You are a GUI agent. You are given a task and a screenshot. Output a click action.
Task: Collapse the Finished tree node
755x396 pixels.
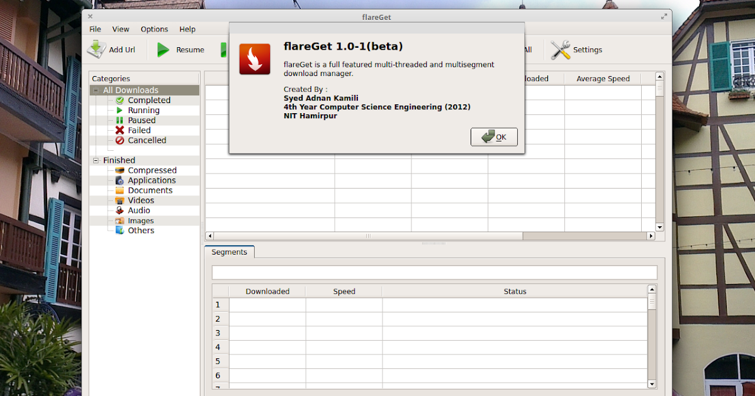96,160
